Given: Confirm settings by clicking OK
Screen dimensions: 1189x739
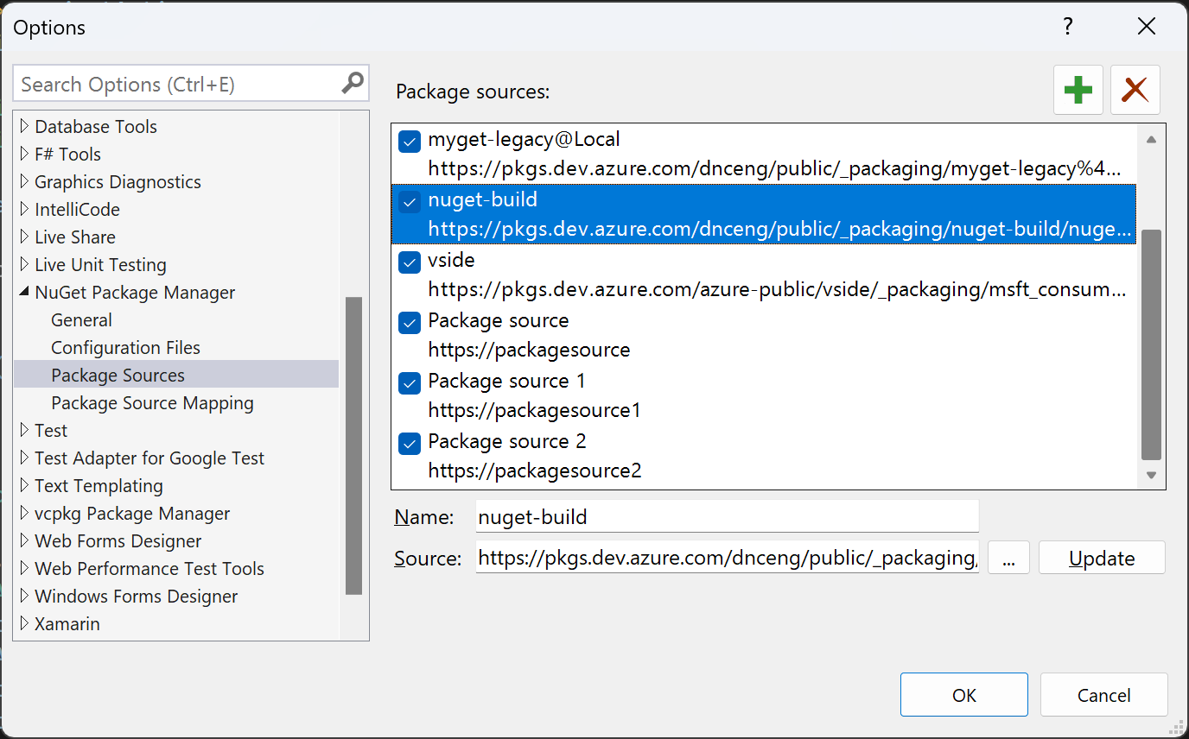Looking at the screenshot, I should [x=963, y=694].
